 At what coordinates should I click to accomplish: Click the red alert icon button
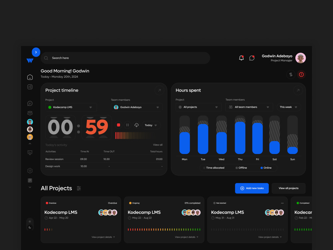pyautogui.click(x=301, y=74)
